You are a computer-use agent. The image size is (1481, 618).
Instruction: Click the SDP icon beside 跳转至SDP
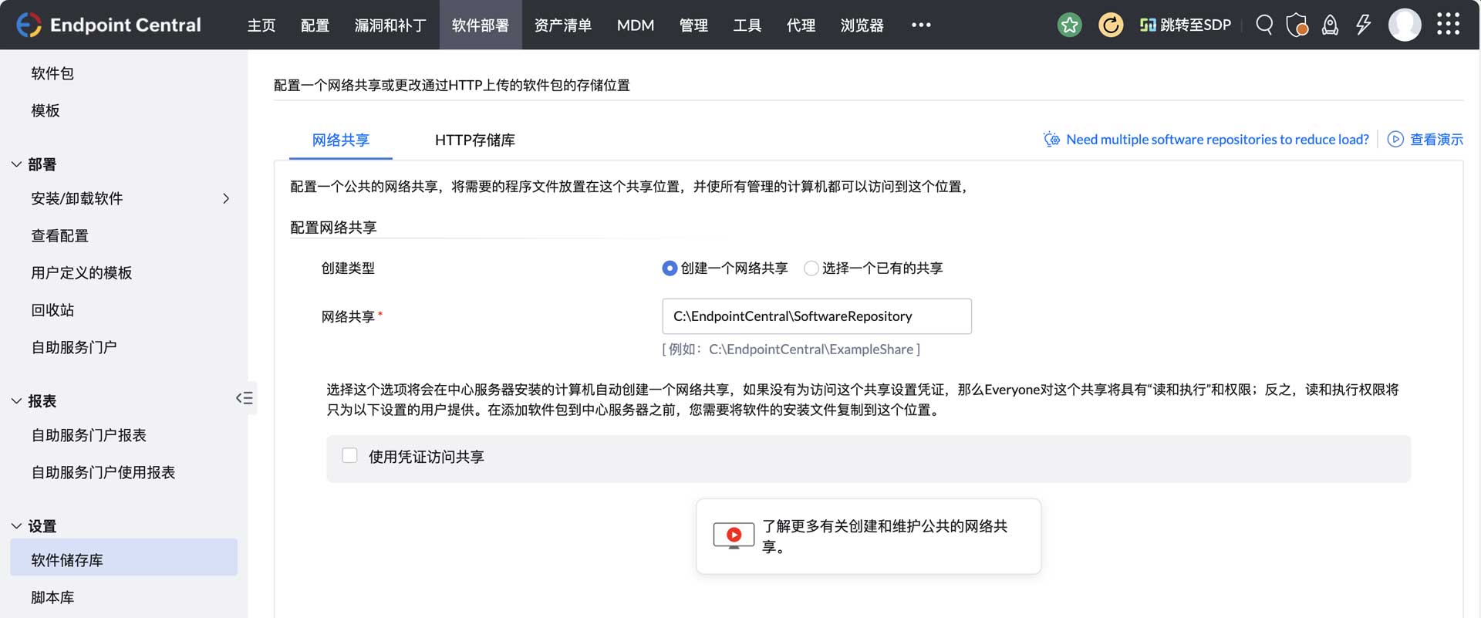tap(1148, 25)
